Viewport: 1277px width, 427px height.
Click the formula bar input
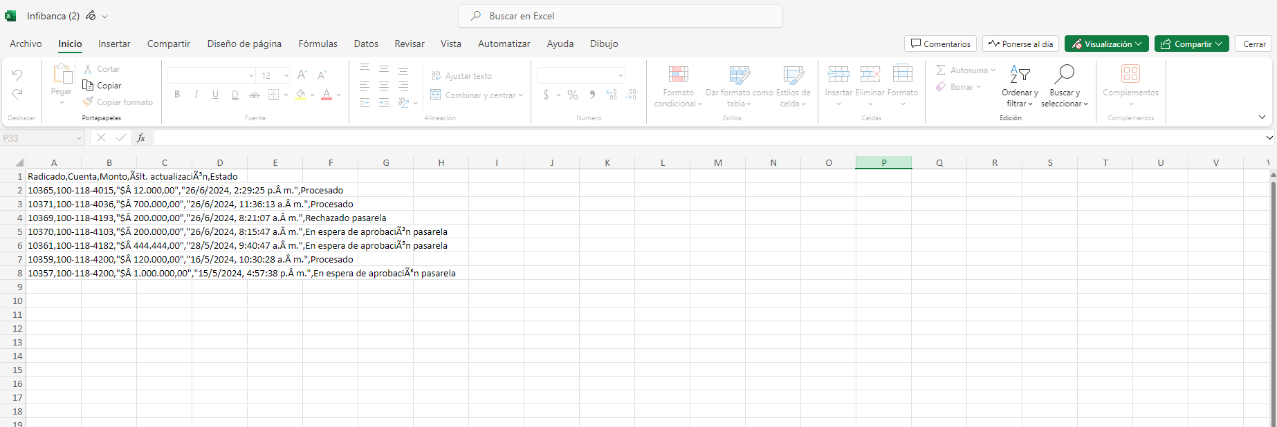pos(709,137)
